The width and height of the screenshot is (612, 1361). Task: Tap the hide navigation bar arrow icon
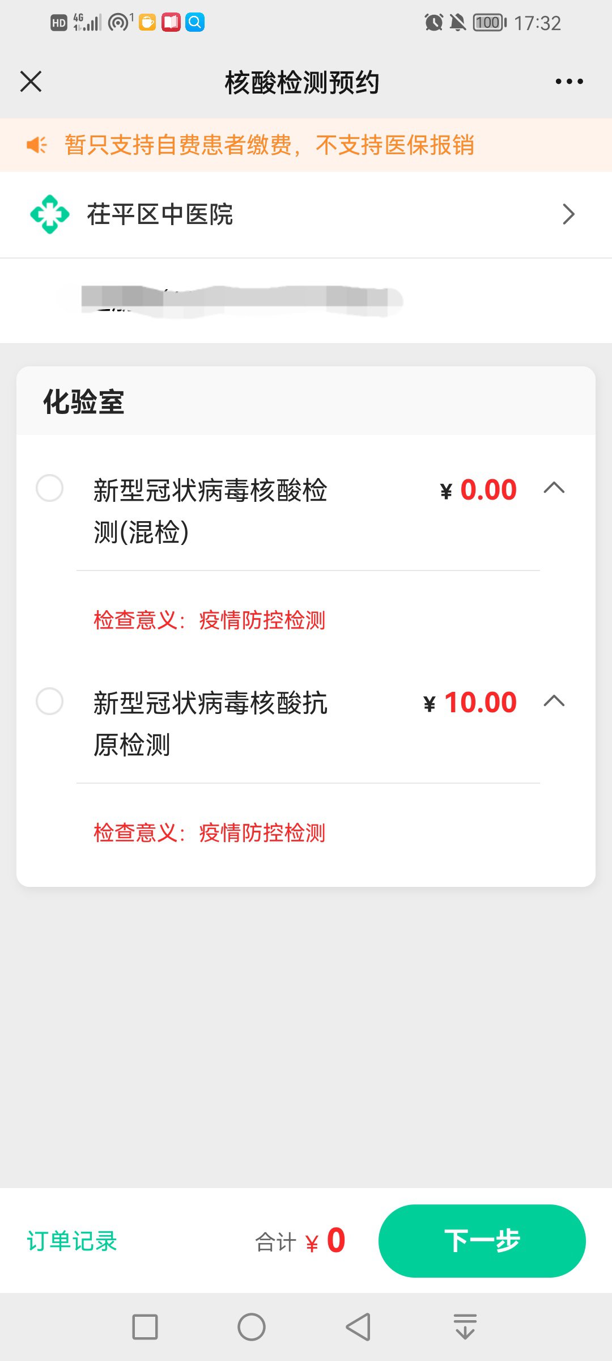pyautogui.click(x=465, y=1326)
